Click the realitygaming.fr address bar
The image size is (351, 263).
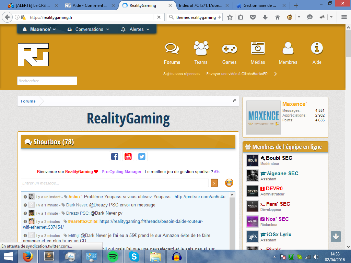pyautogui.click(x=91, y=17)
